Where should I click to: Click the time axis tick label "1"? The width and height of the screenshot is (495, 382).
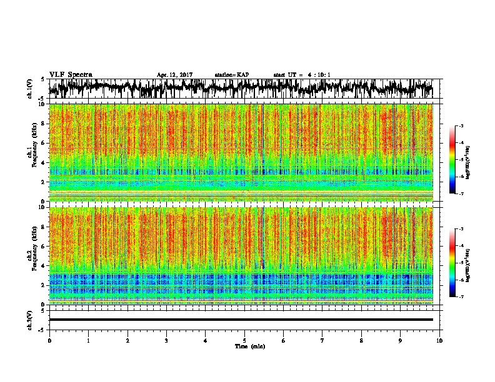[x=88, y=341]
